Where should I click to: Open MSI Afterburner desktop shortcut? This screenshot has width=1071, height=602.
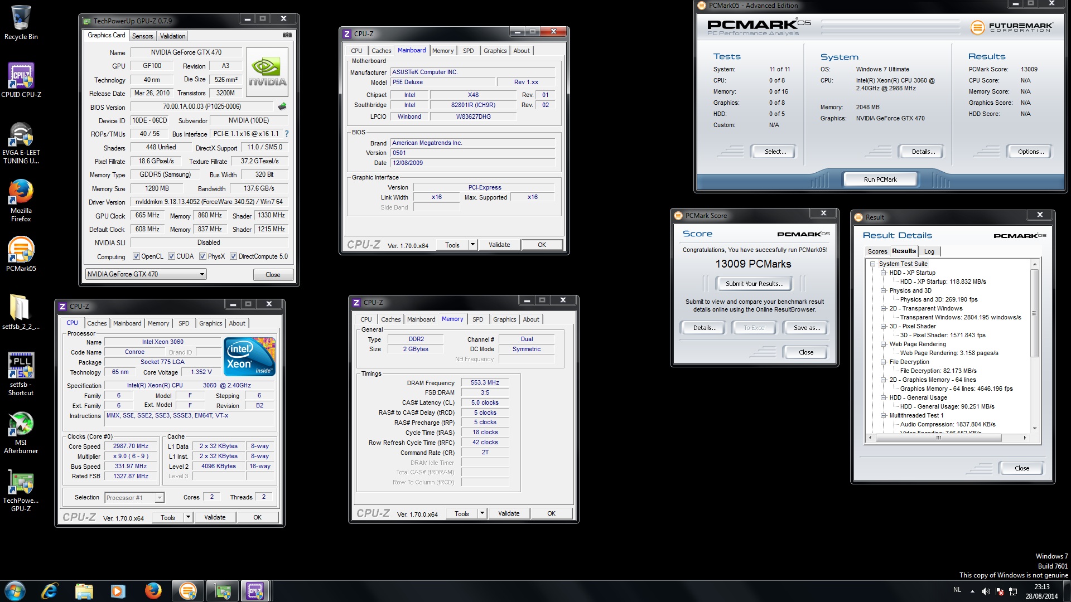[21, 433]
